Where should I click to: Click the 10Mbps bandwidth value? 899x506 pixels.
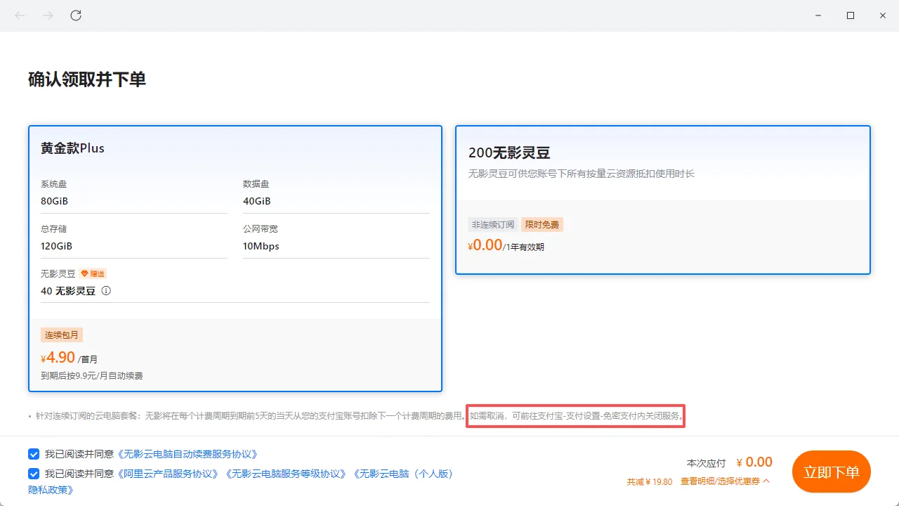coord(261,246)
